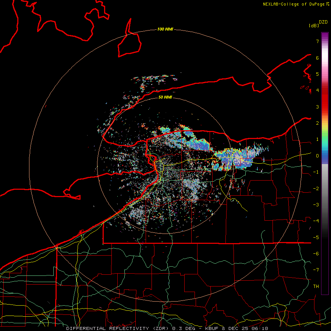
Task: Click the 50 NMI range ring label
Action: [165, 97]
